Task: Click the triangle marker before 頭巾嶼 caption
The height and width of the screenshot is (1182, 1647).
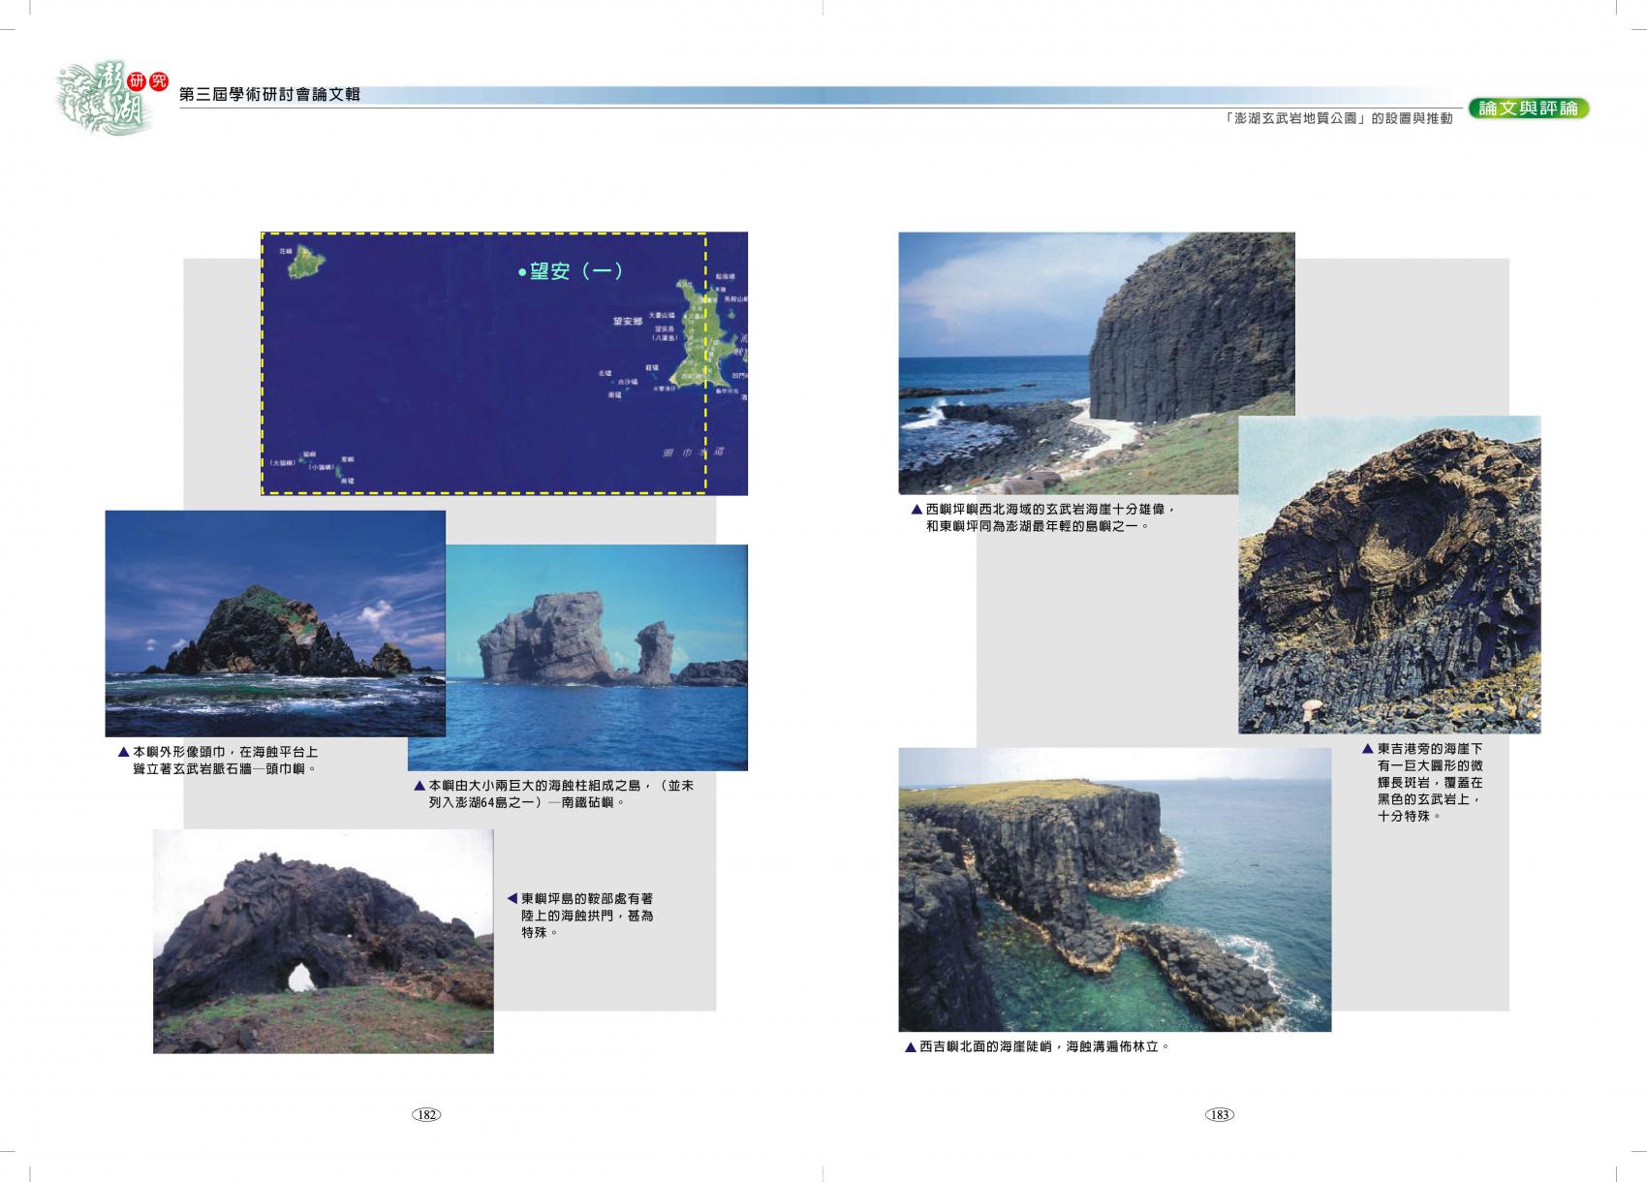Action: (123, 752)
